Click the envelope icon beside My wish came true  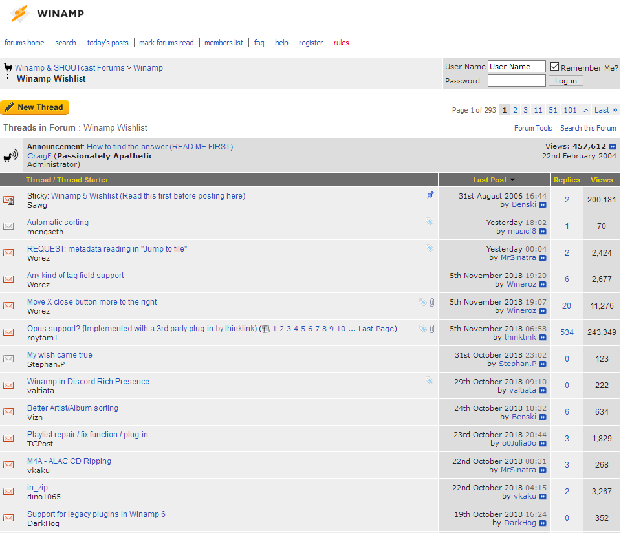8,359
